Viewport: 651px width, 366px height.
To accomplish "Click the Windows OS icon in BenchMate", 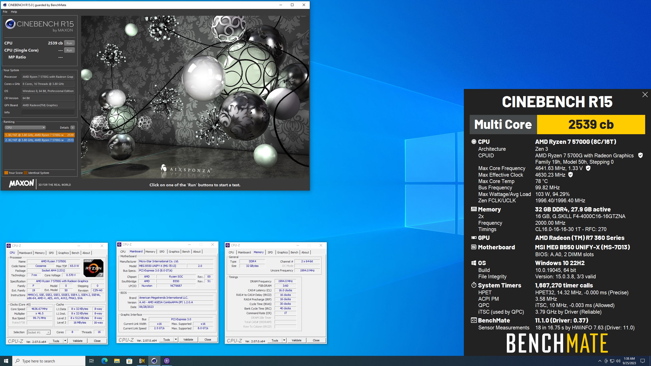I will 474,263.
